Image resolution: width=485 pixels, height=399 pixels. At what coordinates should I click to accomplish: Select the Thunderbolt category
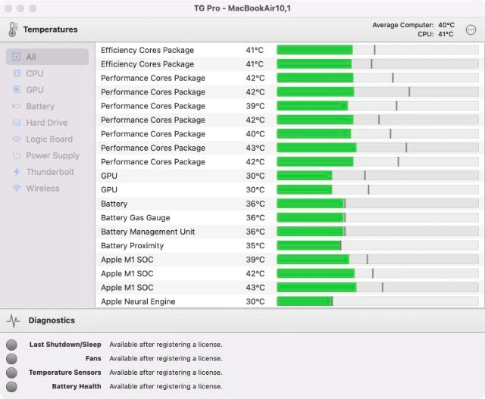47,172
